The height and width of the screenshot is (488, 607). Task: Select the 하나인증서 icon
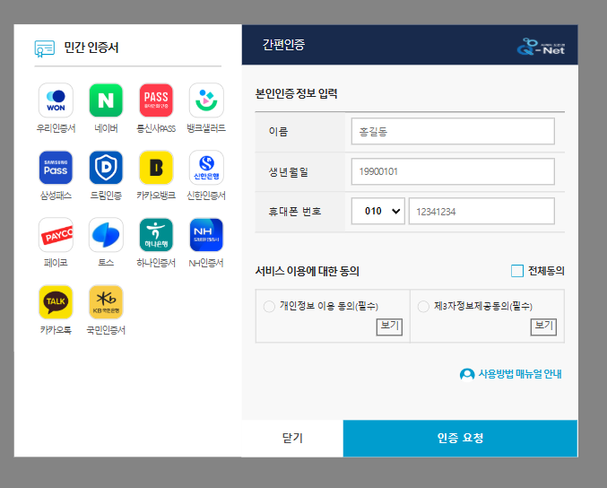156,235
